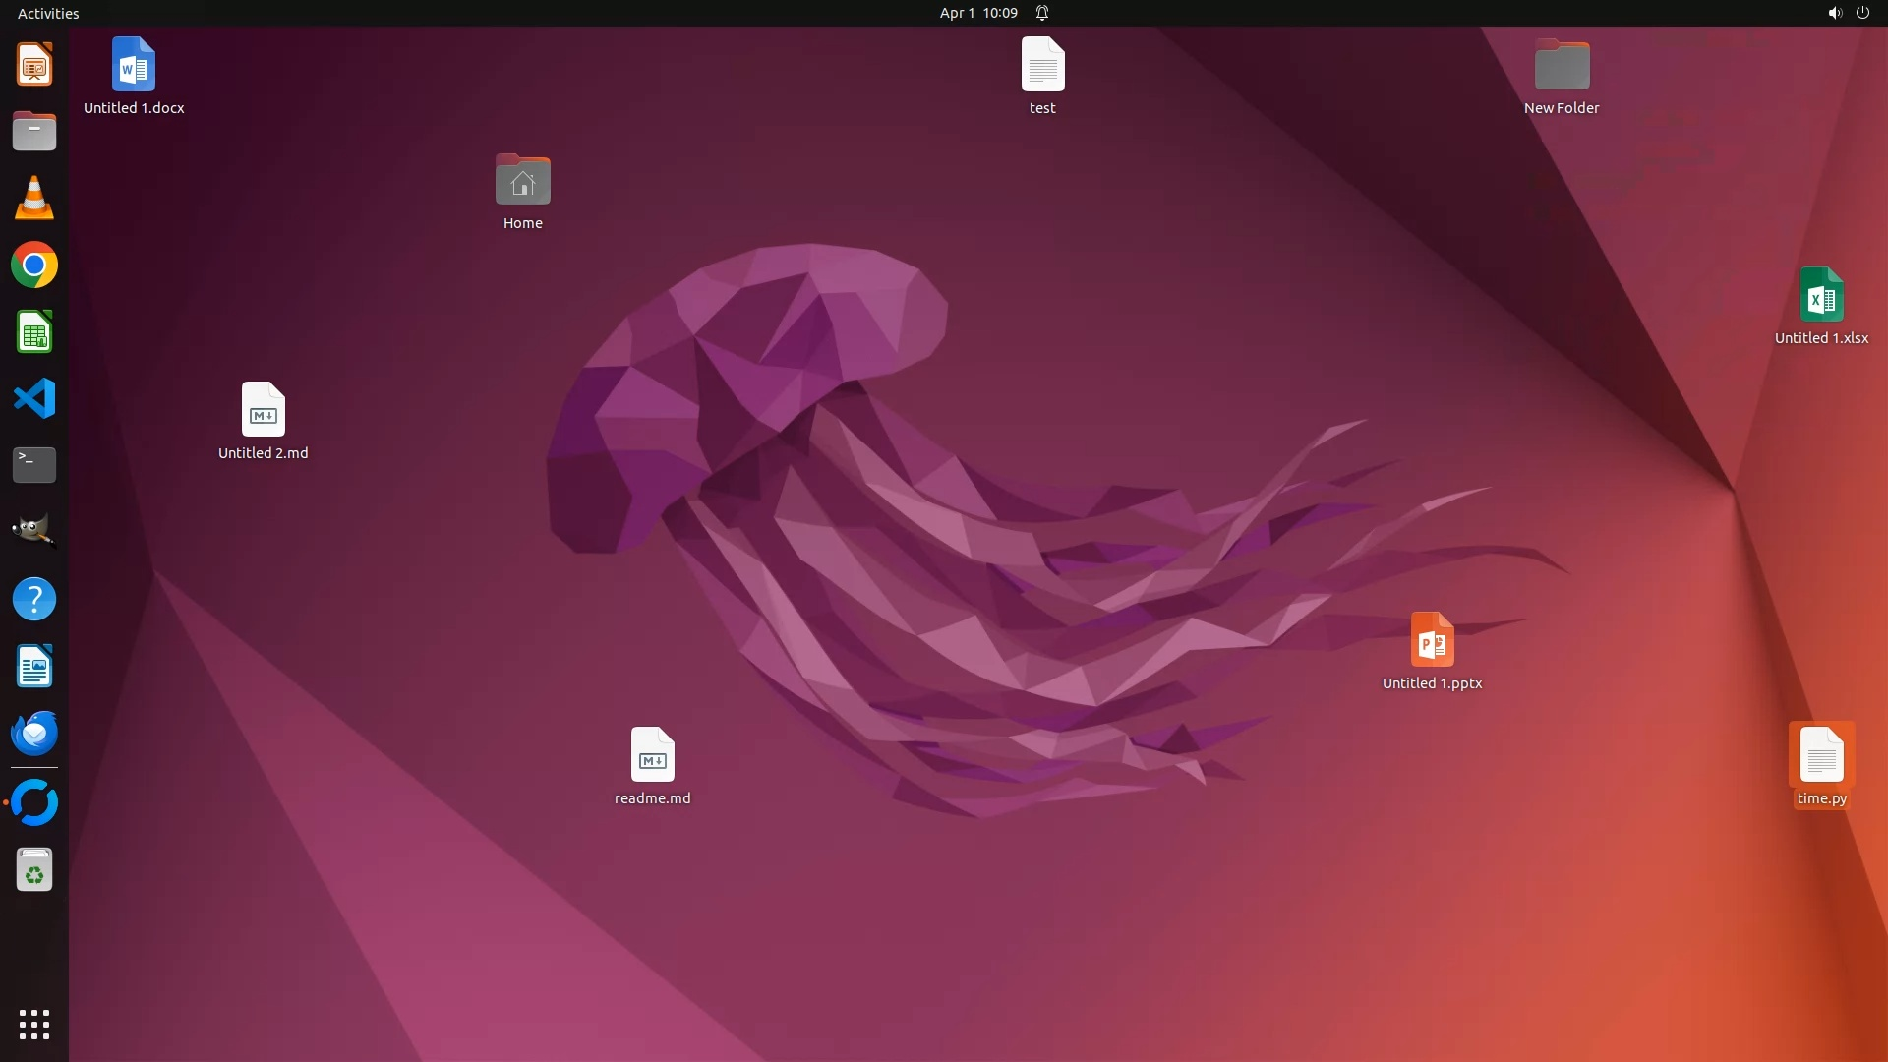Select the Home folder on desktop
1888x1062 pixels.
(522, 181)
